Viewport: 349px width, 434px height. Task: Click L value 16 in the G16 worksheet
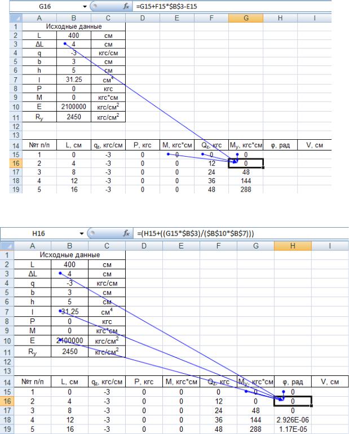point(74,189)
